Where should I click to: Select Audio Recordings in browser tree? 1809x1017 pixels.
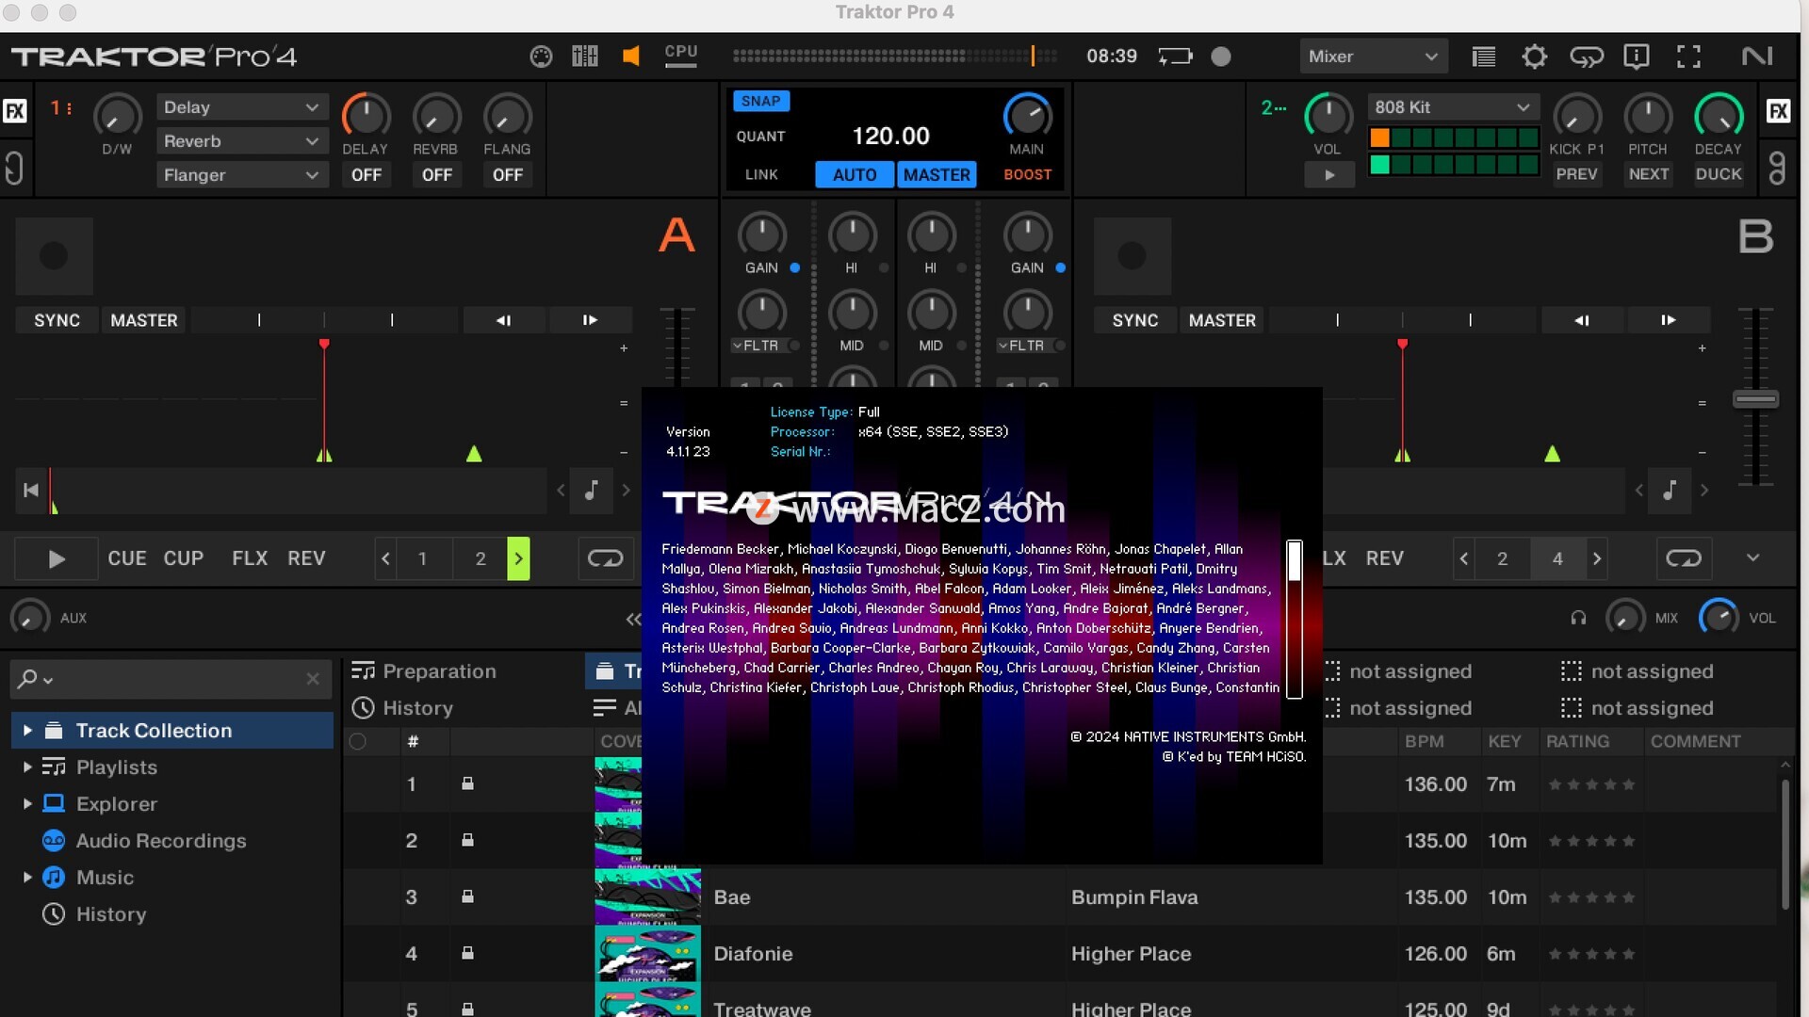(x=160, y=841)
